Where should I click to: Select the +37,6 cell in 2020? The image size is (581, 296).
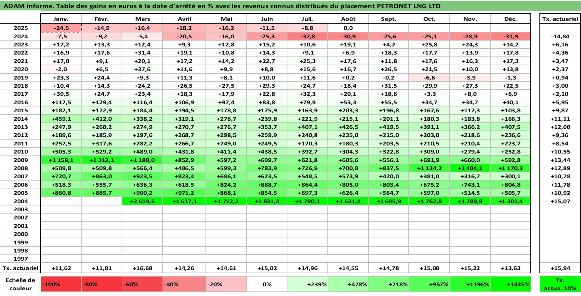pyautogui.click(x=142, y=69)
